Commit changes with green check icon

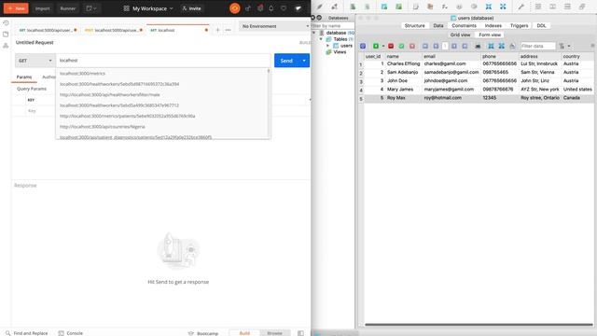coord(401,46)
